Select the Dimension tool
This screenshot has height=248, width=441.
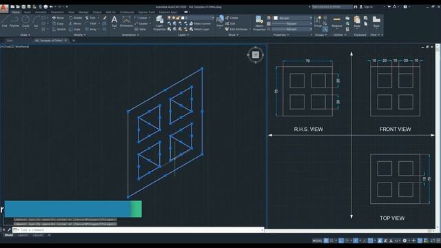(126, 21)
